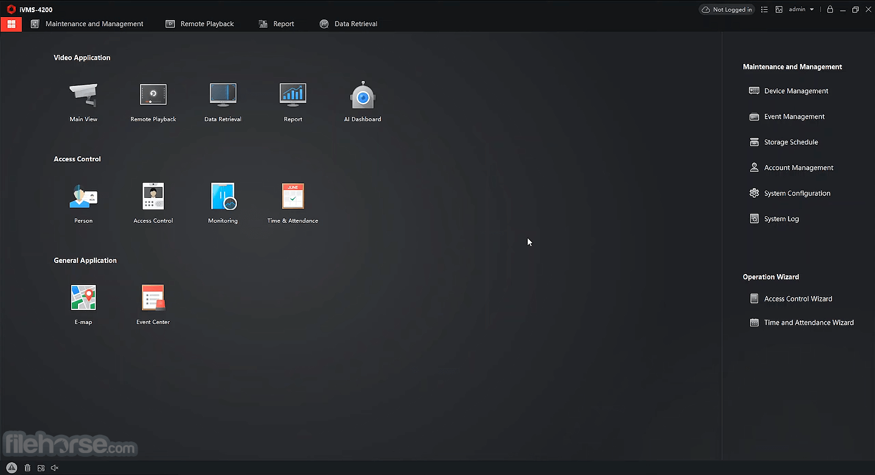
Task: Launch the AI Dashboard robot icon
Action: click(x=362, y=95)
